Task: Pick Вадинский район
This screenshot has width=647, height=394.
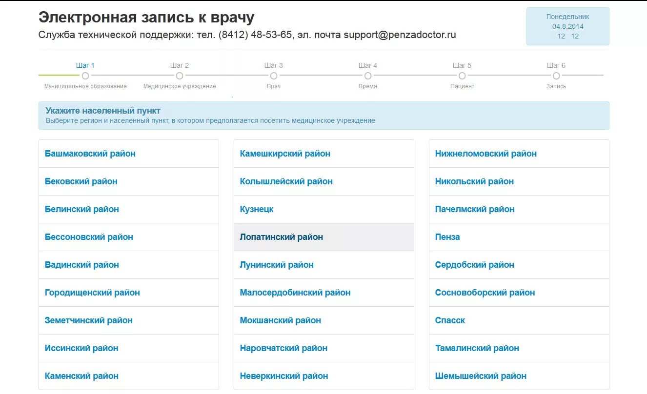Action: pos(129,265)
